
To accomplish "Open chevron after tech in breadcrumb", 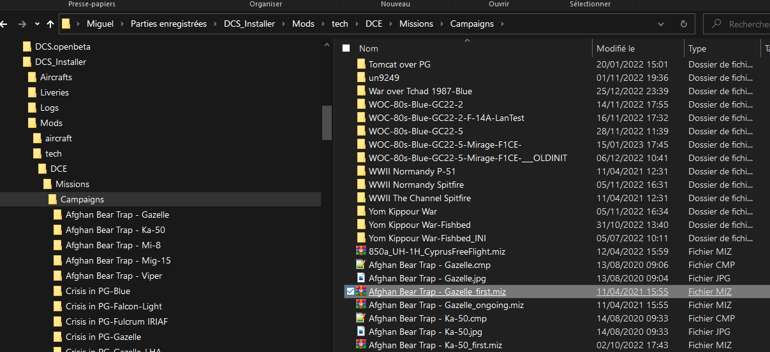I will click(x=357, y=24).
